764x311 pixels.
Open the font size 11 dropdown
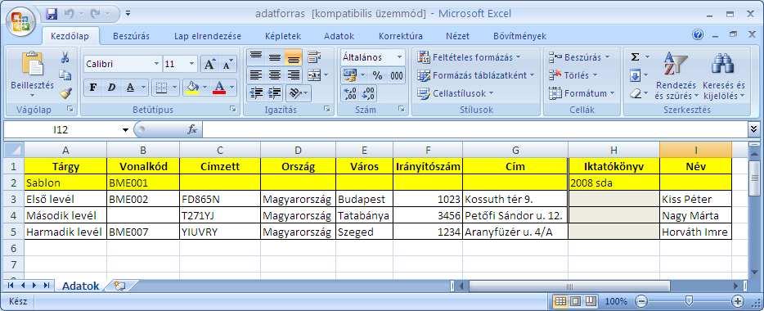point(191,64)
